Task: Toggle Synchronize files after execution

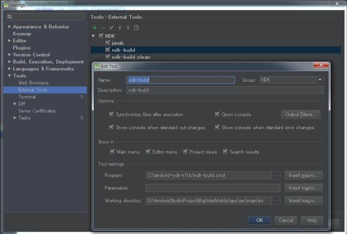Action: (111, 114)
